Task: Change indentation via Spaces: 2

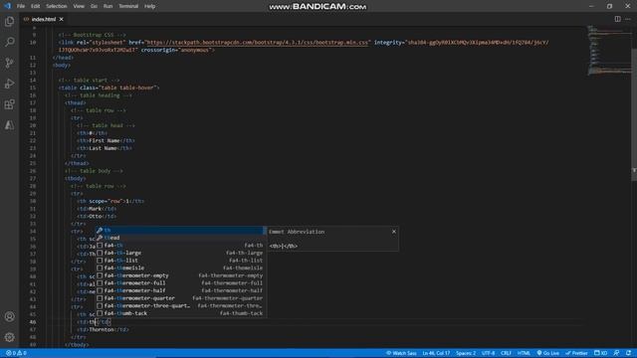Action: [x=466, y=353]
